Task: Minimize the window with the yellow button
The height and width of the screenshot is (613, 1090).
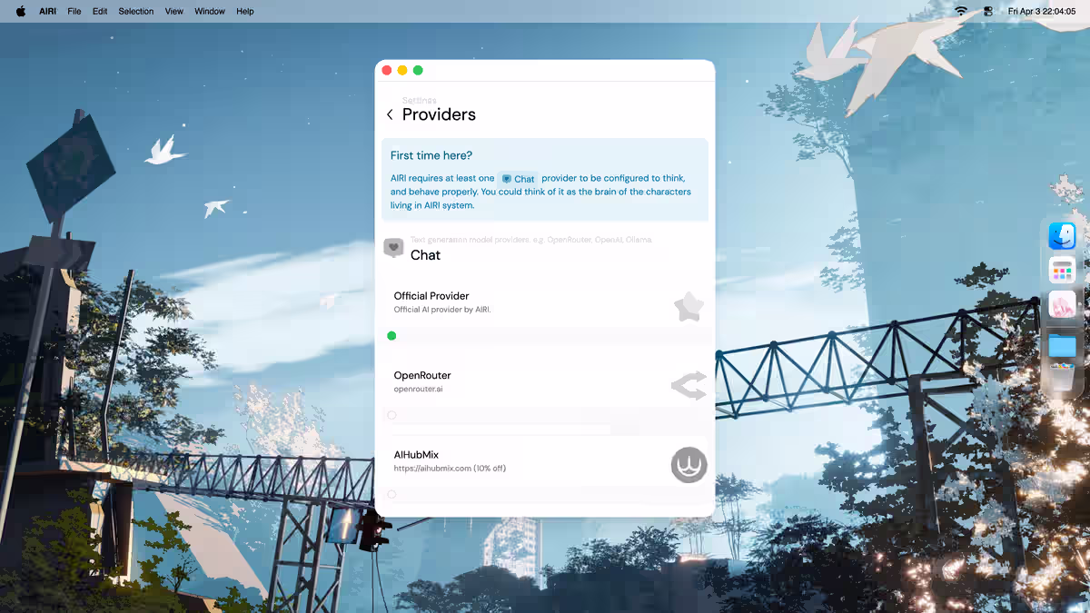Action: pos(402,70)
